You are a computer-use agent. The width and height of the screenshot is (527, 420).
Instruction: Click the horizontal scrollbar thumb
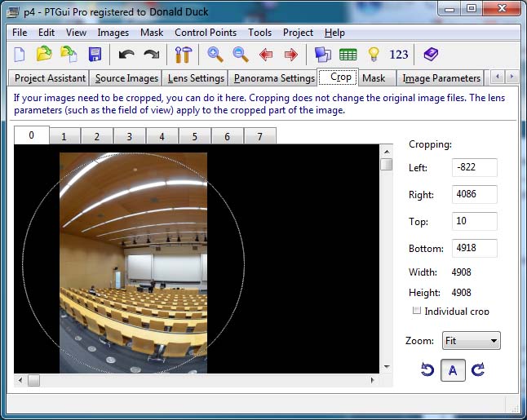33,380
